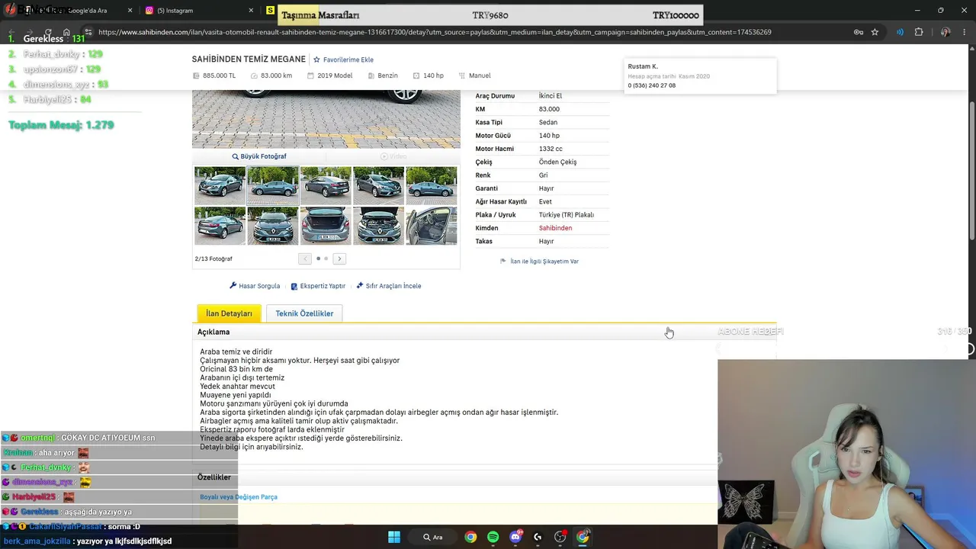The height and width of the screenshot is (549, 976).
Task: Close the Instagram browser tab
Action: [252, 11]
